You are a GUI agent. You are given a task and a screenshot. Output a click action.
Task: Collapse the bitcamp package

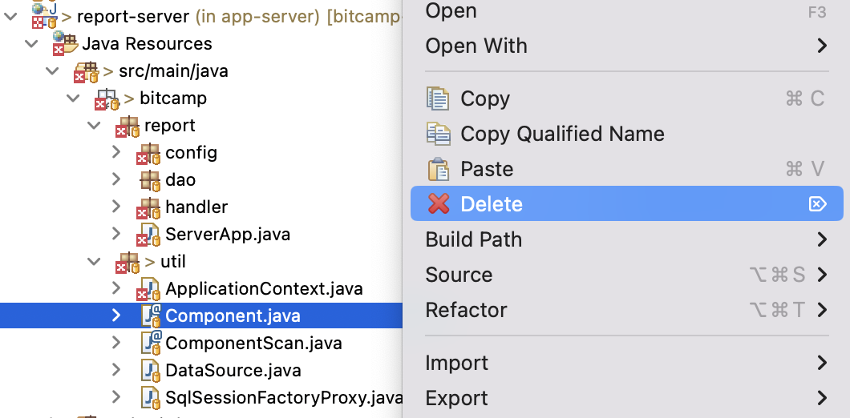click(73, 98)
